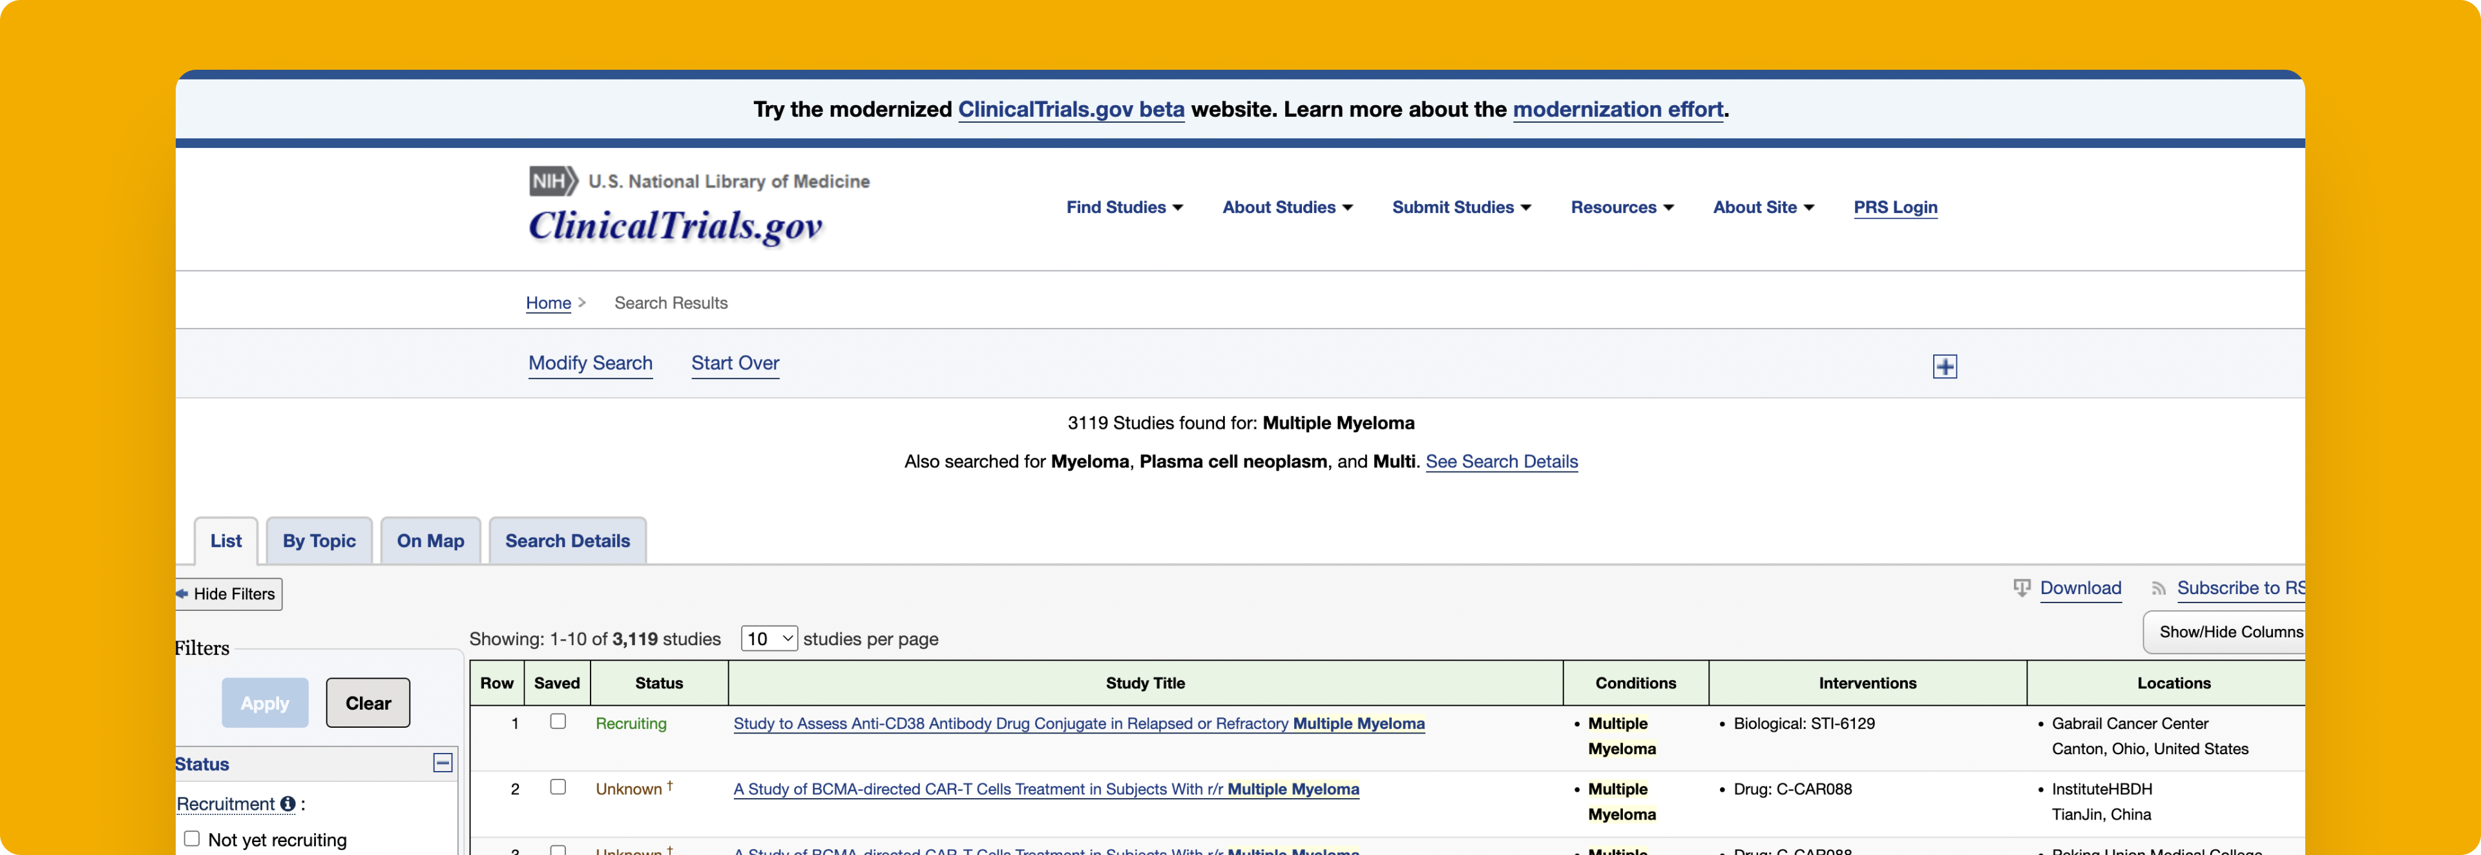This screenshot has height=855, width=2481.
Task: Click the Recruitment info icon
Action: 287,804
